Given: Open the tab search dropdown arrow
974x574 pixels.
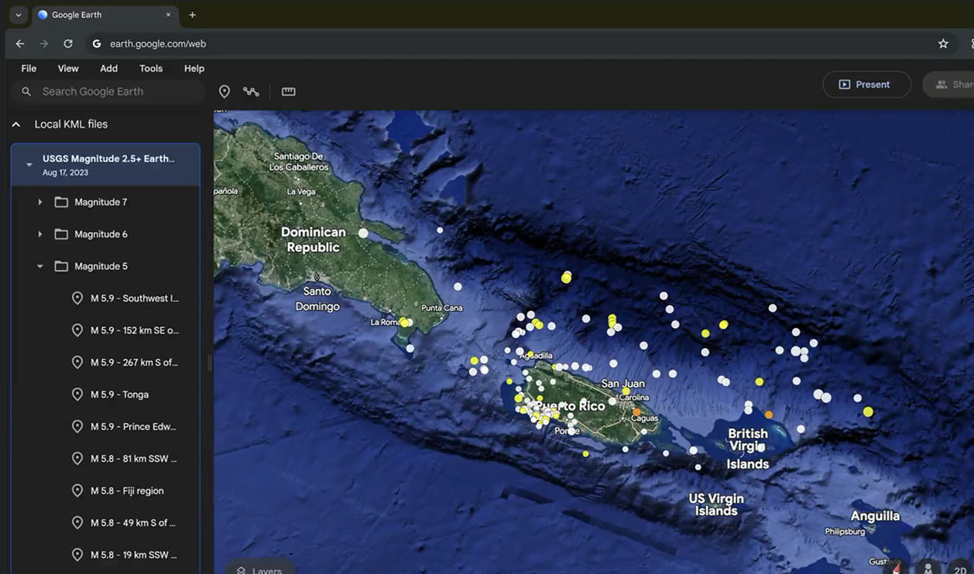Looking at the screenshot, I should point(19,15).
